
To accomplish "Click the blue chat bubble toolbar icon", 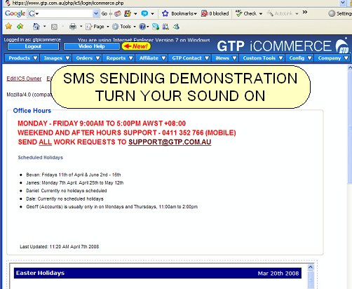I will [x=144, y=13].
